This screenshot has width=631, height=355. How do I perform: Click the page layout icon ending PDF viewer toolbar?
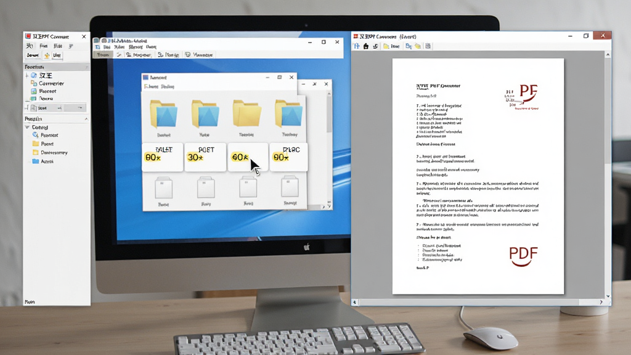[428, 46]
